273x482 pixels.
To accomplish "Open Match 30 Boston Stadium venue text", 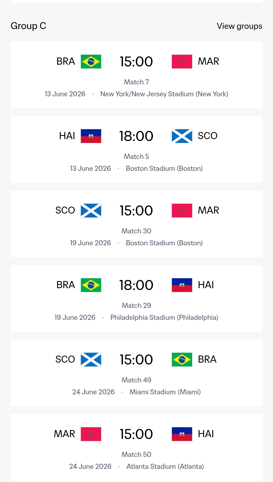I will pyautogui.click(x=164, y=243).
